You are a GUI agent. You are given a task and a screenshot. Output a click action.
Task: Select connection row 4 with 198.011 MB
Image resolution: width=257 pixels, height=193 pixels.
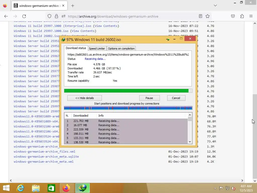(126, 134)
